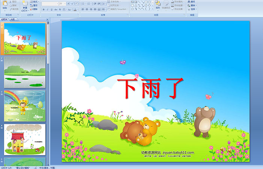Open the Select (选择) dropdown
263x169 pixels.
click(x=192, y=9)
